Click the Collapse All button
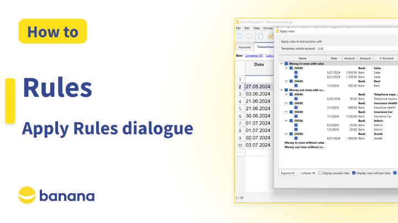398x223 pixels. (307, 173)
